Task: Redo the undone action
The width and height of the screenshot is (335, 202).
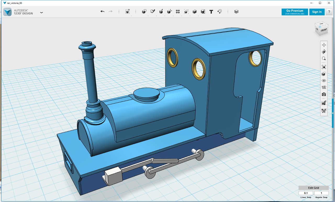Action: coord(110,11)
